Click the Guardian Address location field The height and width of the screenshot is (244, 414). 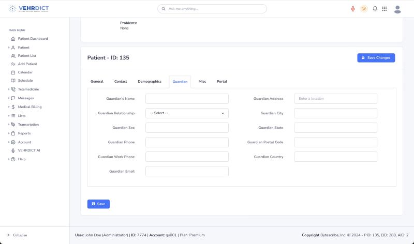335,99
